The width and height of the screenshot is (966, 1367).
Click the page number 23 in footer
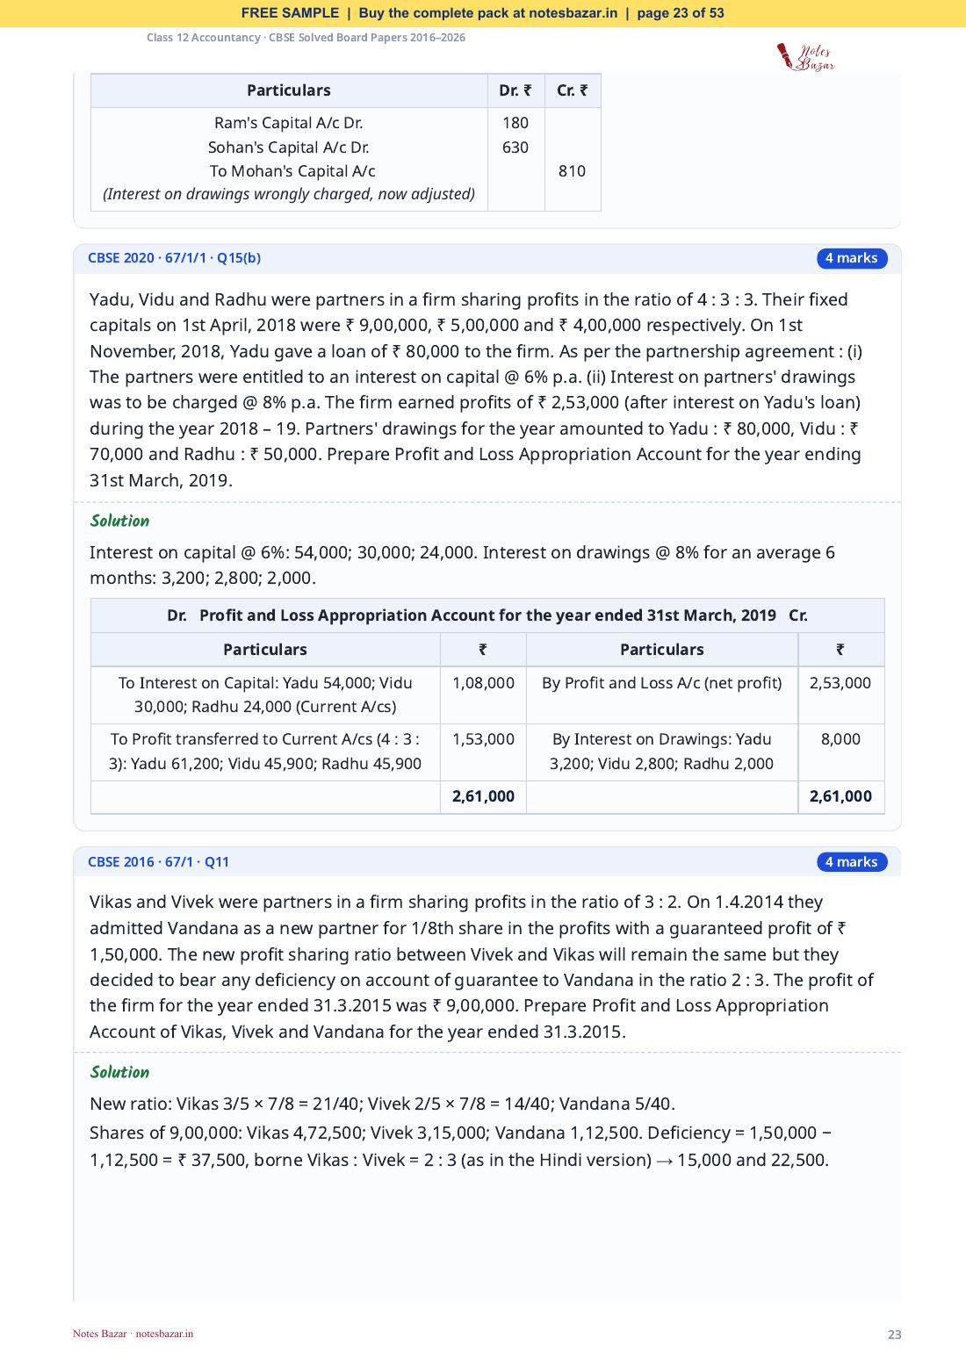pyautogui.click(x=895, y=1335)
